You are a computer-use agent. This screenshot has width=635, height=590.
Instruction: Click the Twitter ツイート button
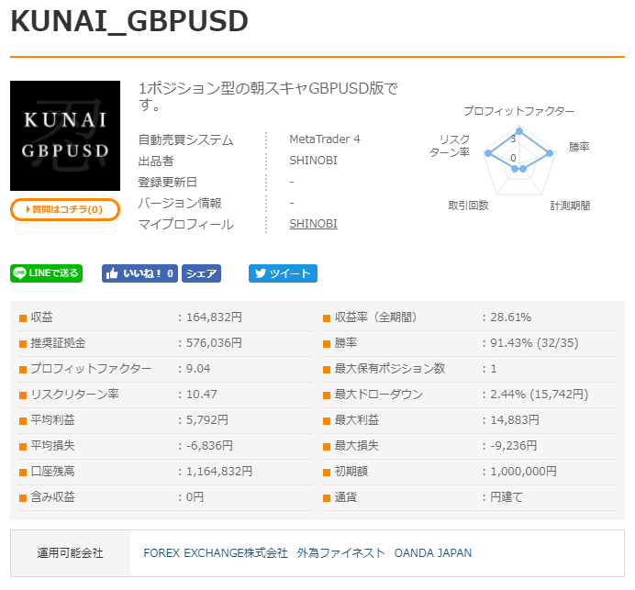click(x=283, y=273)
